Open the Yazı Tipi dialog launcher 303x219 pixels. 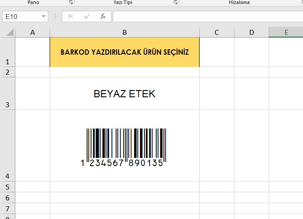176,2
